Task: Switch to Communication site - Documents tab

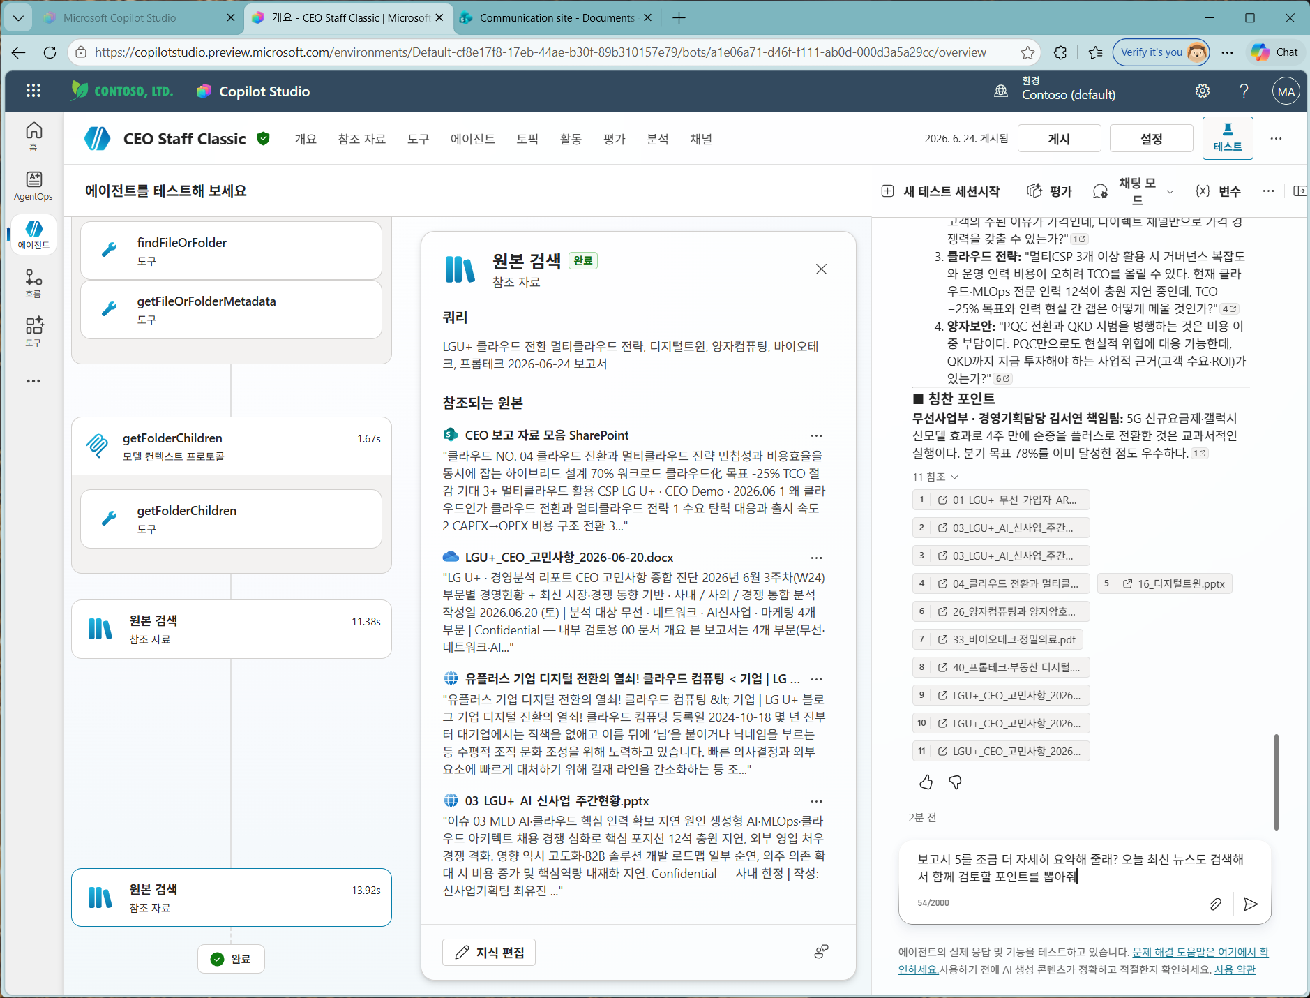Action: click(556, 17)
